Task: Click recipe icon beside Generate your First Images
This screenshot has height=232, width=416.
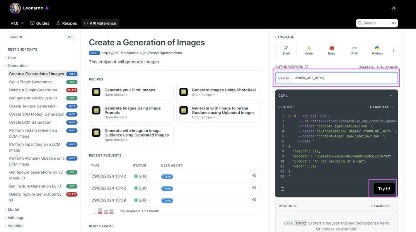Action: [96, 92]
